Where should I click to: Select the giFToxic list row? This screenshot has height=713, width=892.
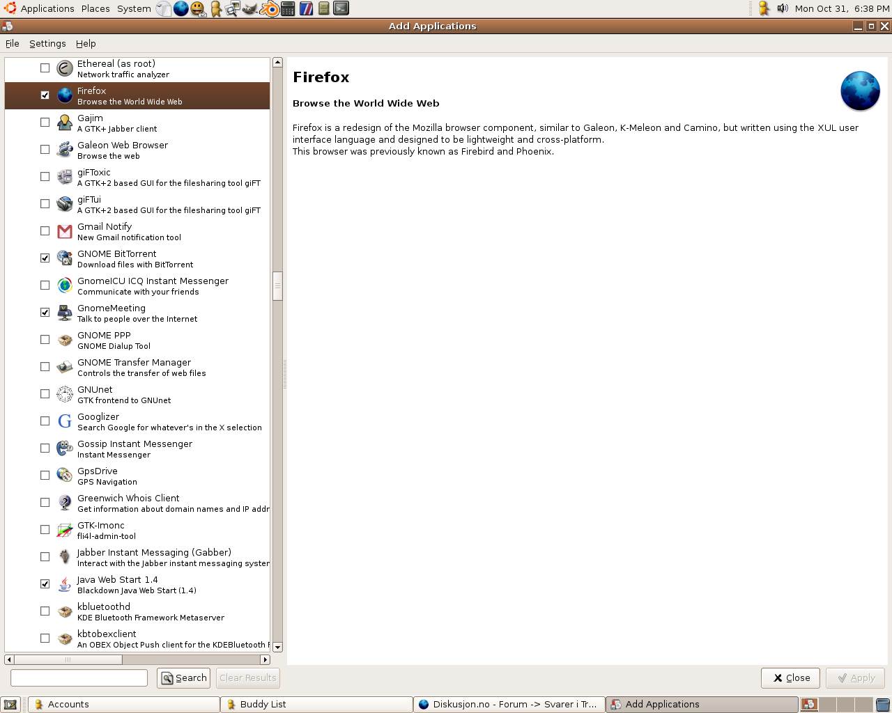[137, 177]
